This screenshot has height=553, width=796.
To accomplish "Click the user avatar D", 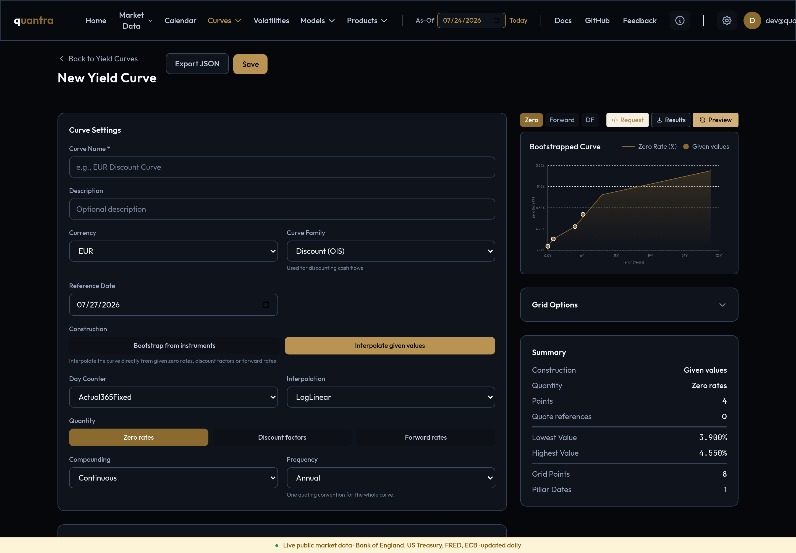I will point(752,20).
